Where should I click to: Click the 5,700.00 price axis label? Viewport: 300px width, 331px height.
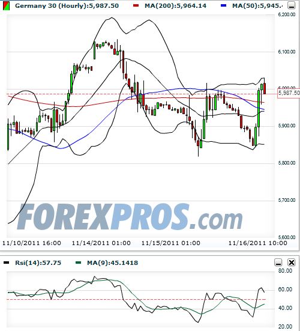click(x=287, y=200)
